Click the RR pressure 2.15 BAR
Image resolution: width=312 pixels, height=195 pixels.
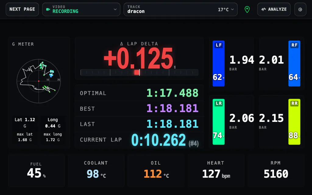pos(271,121)
